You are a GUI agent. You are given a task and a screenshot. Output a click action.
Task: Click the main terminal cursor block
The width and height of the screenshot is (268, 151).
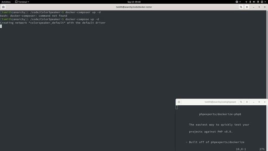[x=1, y=26]
